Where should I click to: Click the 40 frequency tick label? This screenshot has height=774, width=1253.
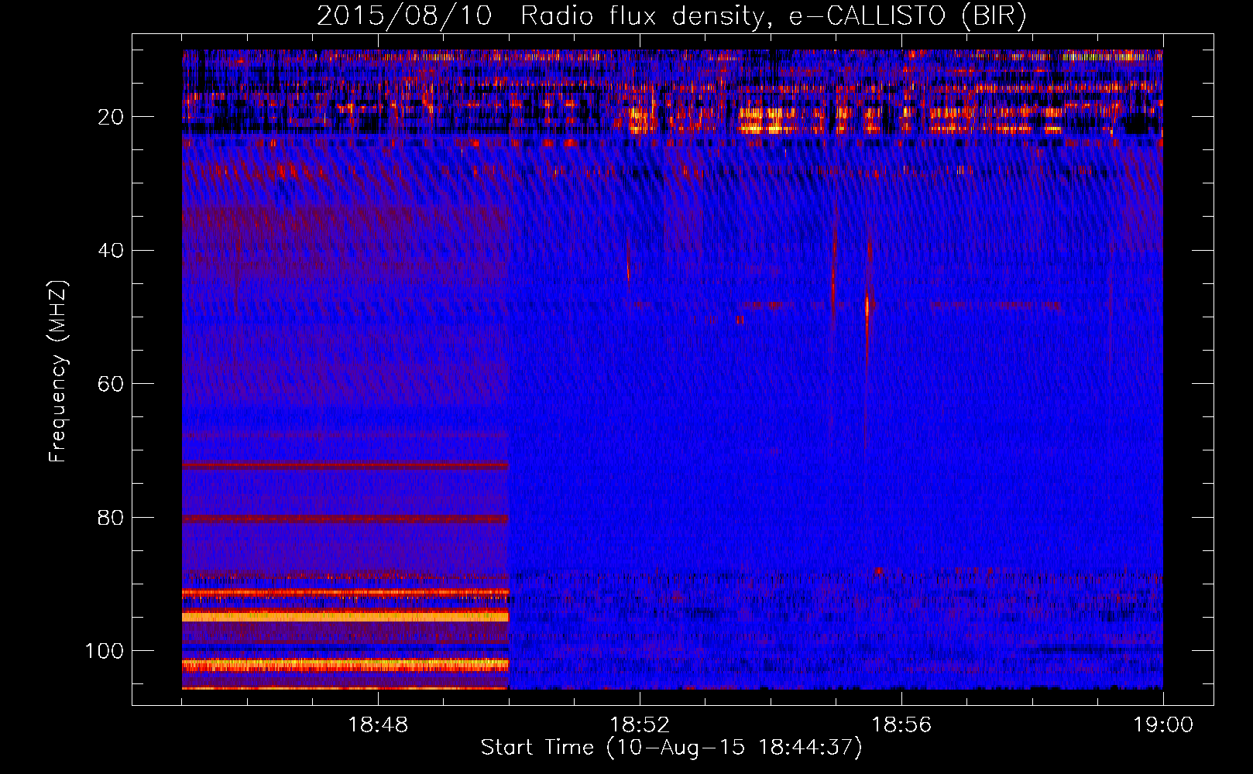[x=111, y=251]
